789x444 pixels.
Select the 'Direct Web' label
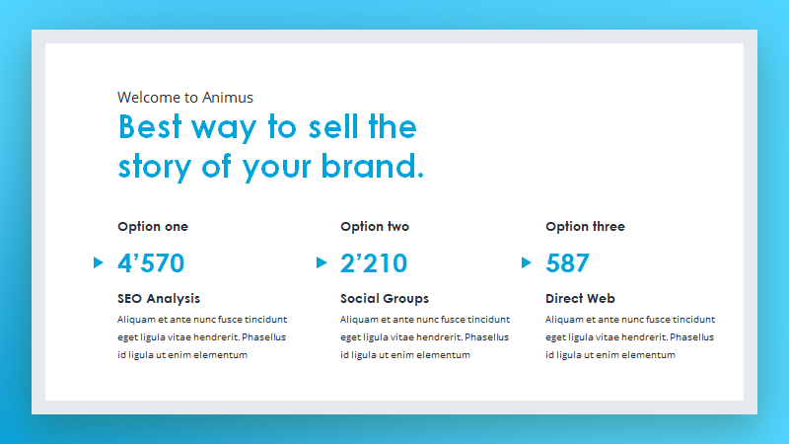(x=580, y=299)
